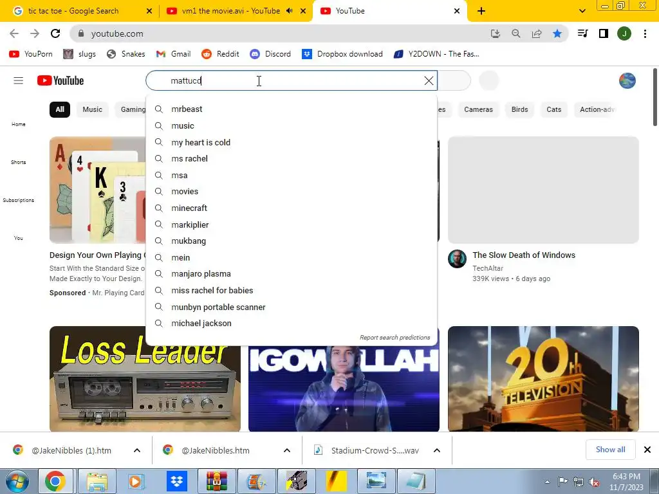This screenshot has height=494, width=659.
Task: Open the muted volume tray icon
Action: [594, 482]
